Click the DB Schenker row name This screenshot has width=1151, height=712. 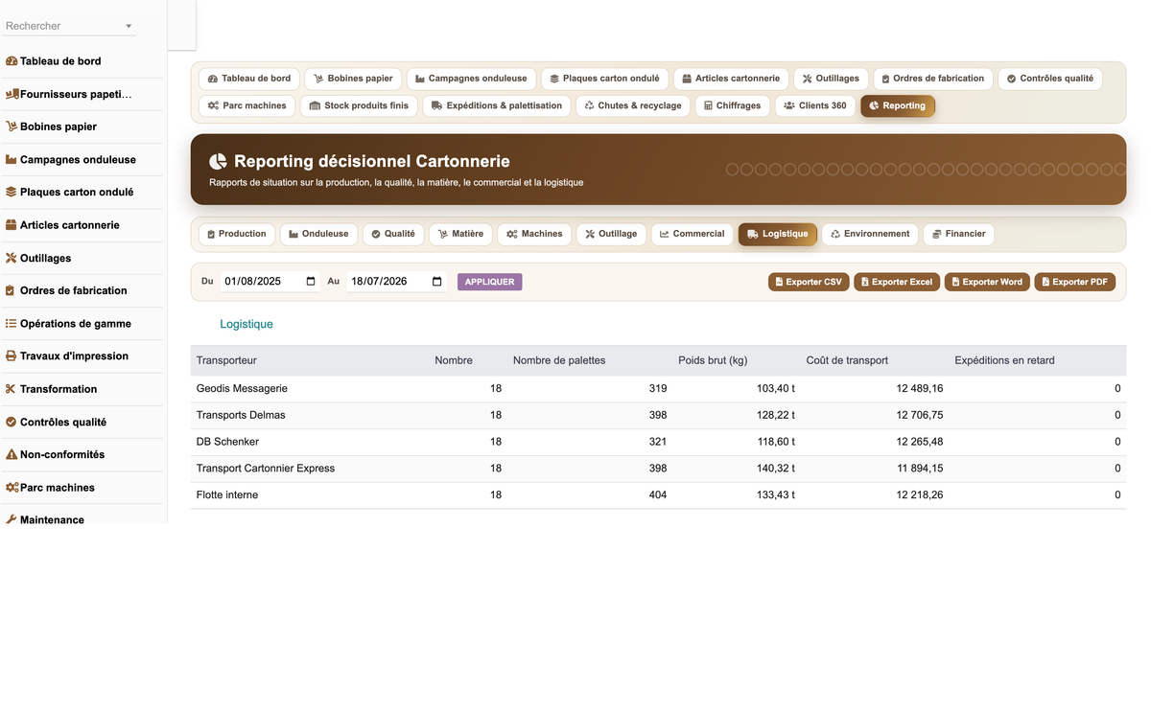coord(227,442)
